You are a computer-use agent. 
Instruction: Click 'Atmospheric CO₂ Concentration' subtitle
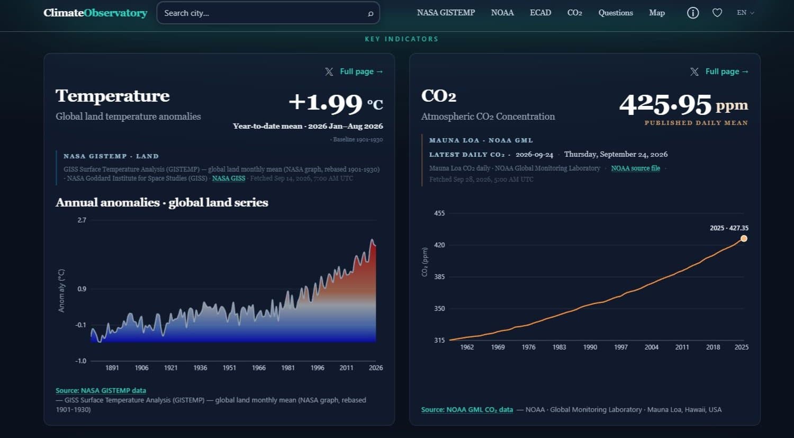coord(488,117)
